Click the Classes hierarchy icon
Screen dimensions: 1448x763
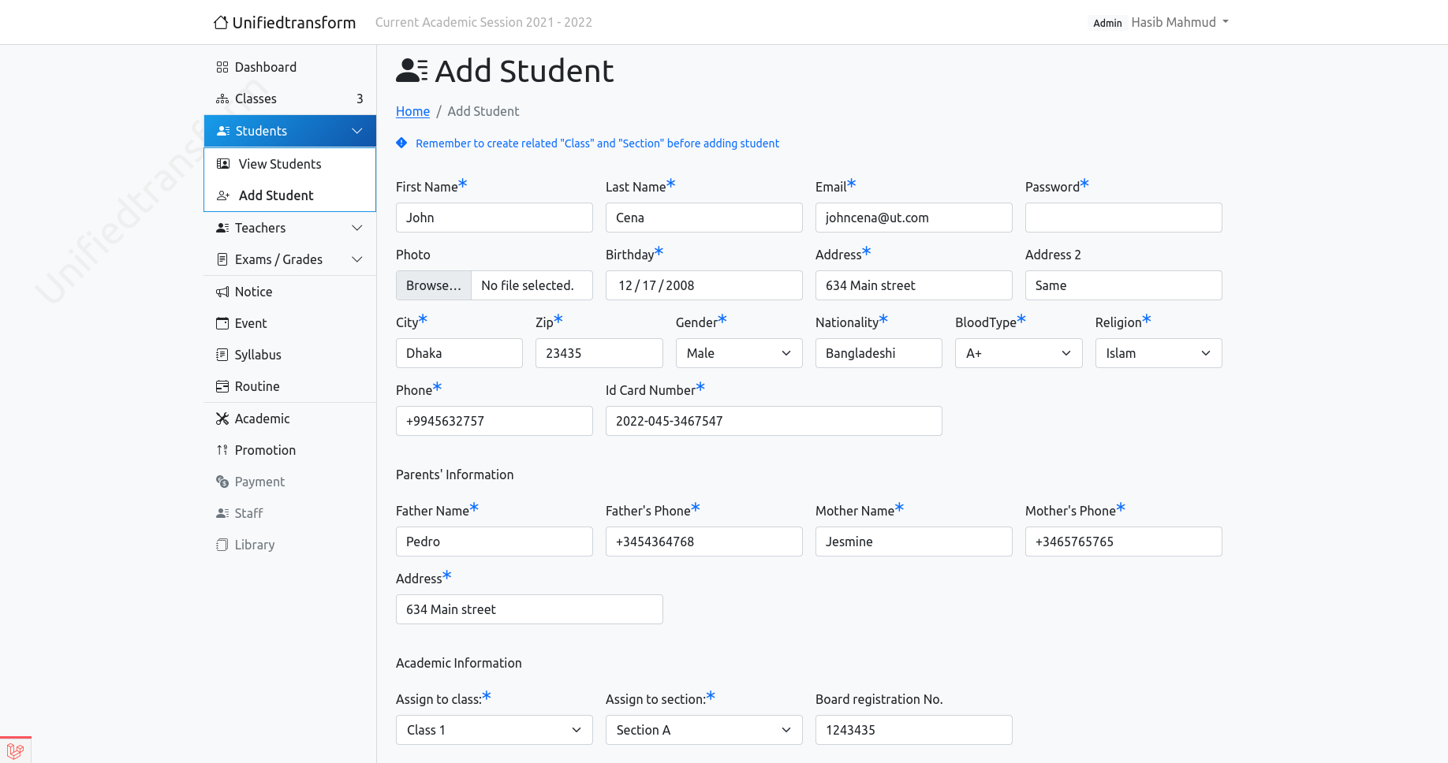click(222, 99)
